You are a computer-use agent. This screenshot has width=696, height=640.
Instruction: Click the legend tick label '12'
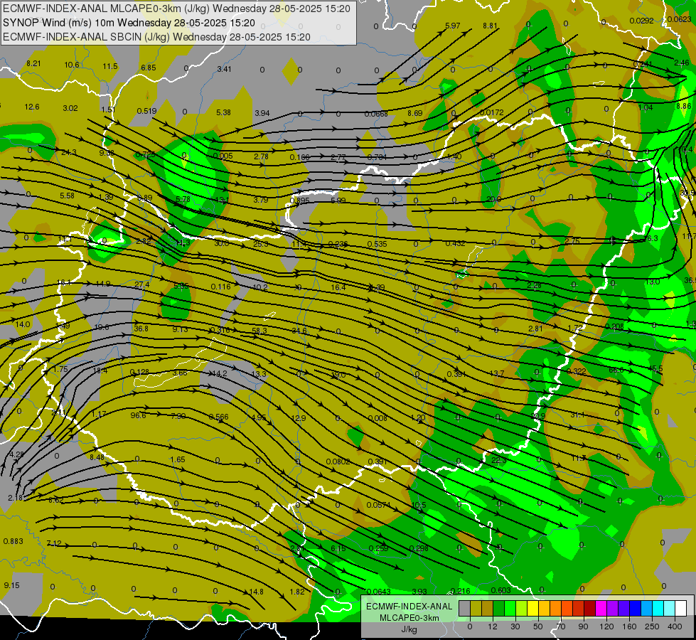492,626
